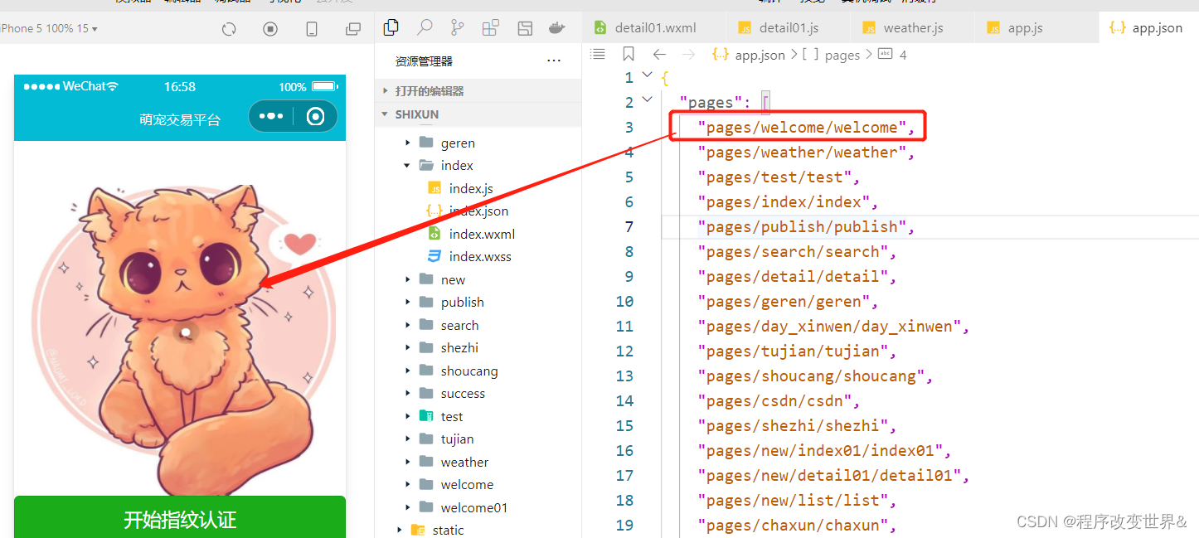Open the source control branch icon
This screenshot has width=1199, height=538.
457,28
